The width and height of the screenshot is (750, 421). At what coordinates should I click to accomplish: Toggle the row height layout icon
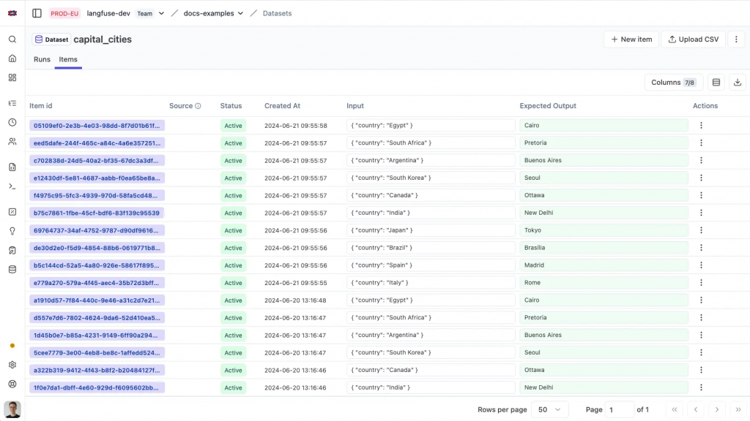tap(716, 82)
